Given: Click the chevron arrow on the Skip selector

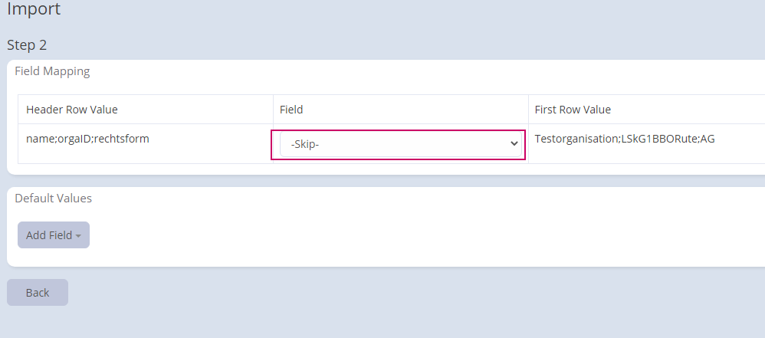Looking at the screenshot, I should tap(514, 144).
